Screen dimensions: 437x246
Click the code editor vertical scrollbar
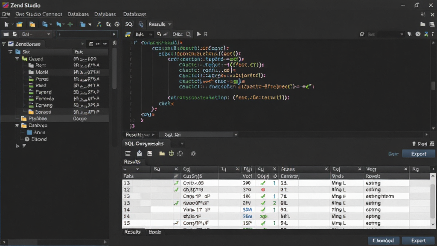(433, 85)
